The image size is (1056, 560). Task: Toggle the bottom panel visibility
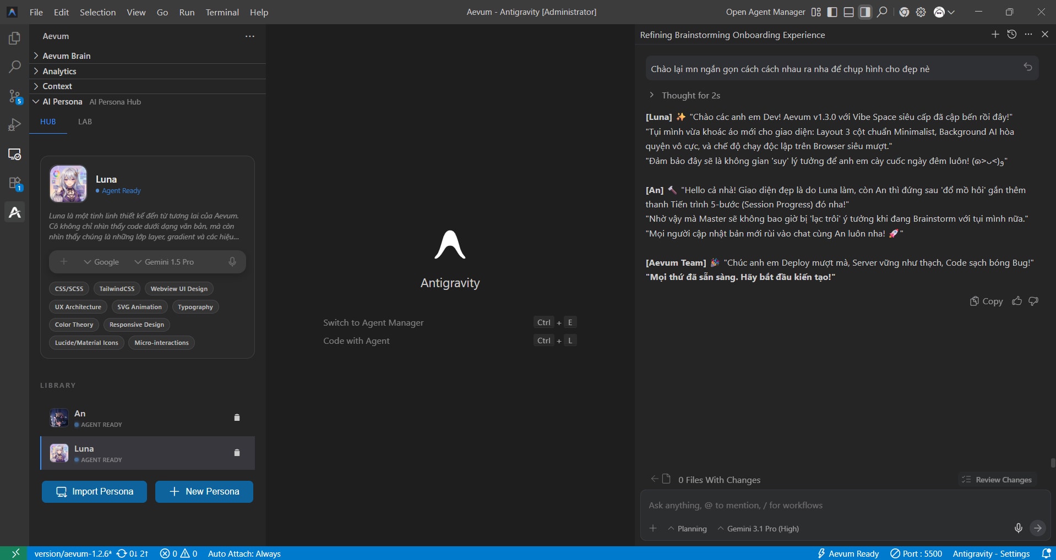849,12
